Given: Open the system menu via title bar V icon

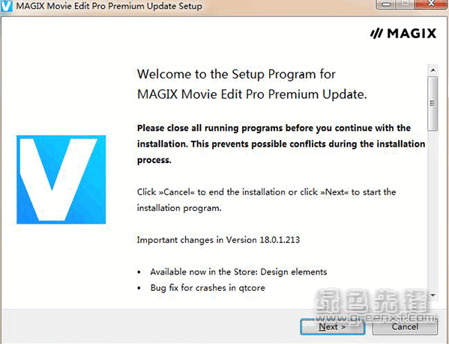Looking at the screenshot, I should point(6,6).
